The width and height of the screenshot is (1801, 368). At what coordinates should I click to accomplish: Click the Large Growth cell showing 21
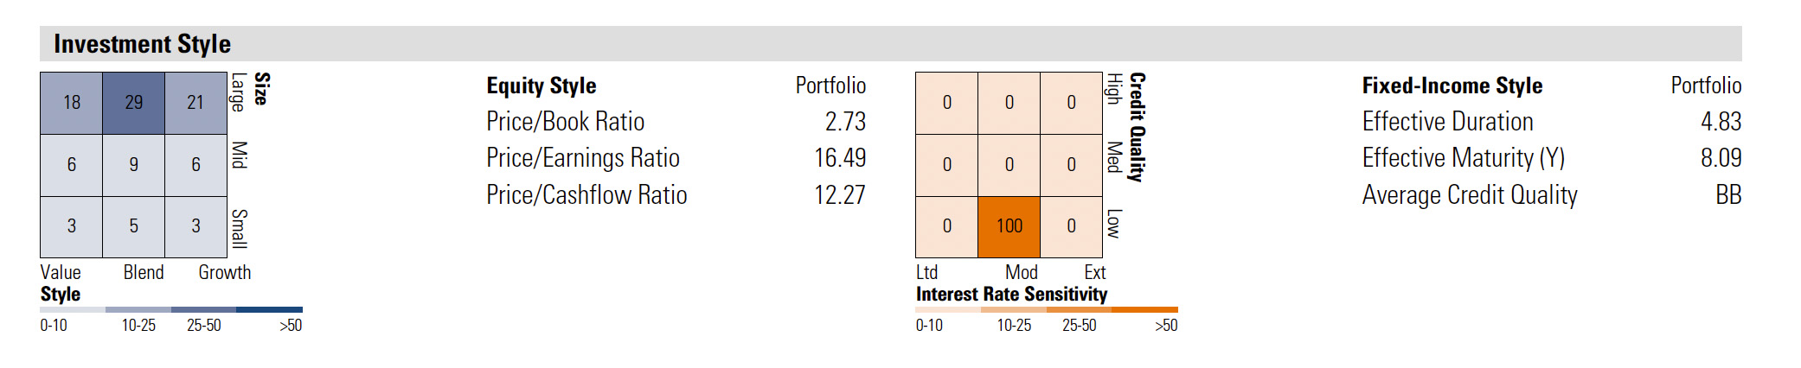[x=195, y=103]
